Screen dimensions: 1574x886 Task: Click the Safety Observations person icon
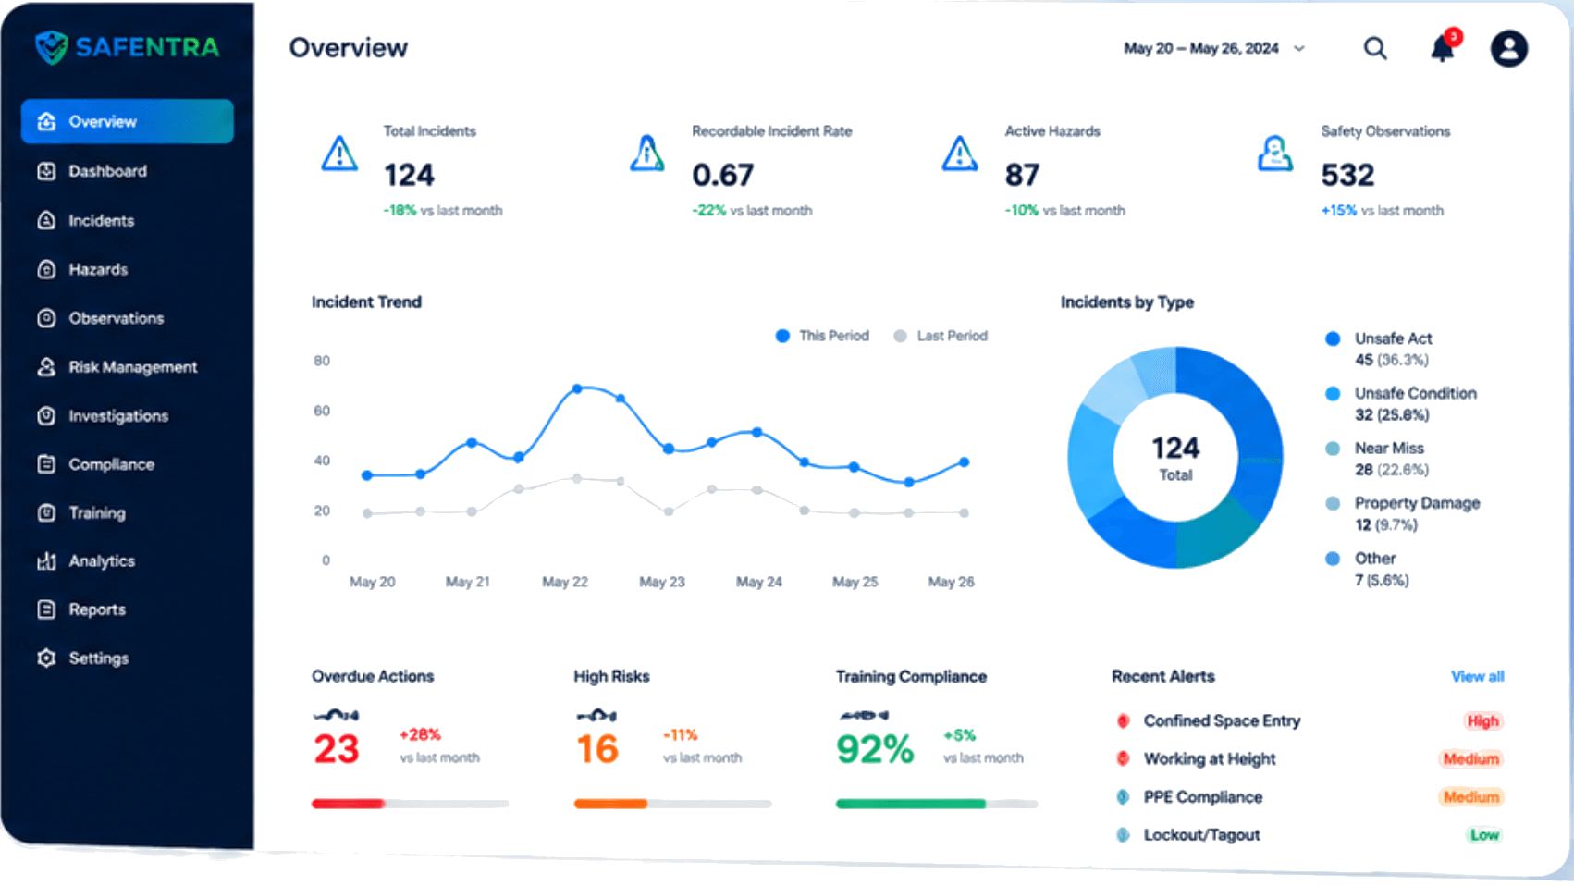coord(1275,154)
